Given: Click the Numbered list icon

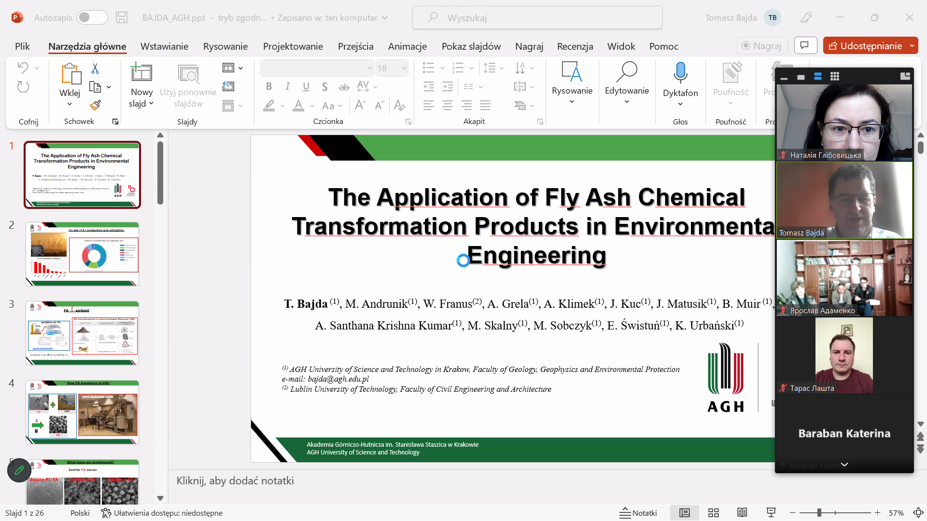Looking at the screenshot, I should coord(458,68).
